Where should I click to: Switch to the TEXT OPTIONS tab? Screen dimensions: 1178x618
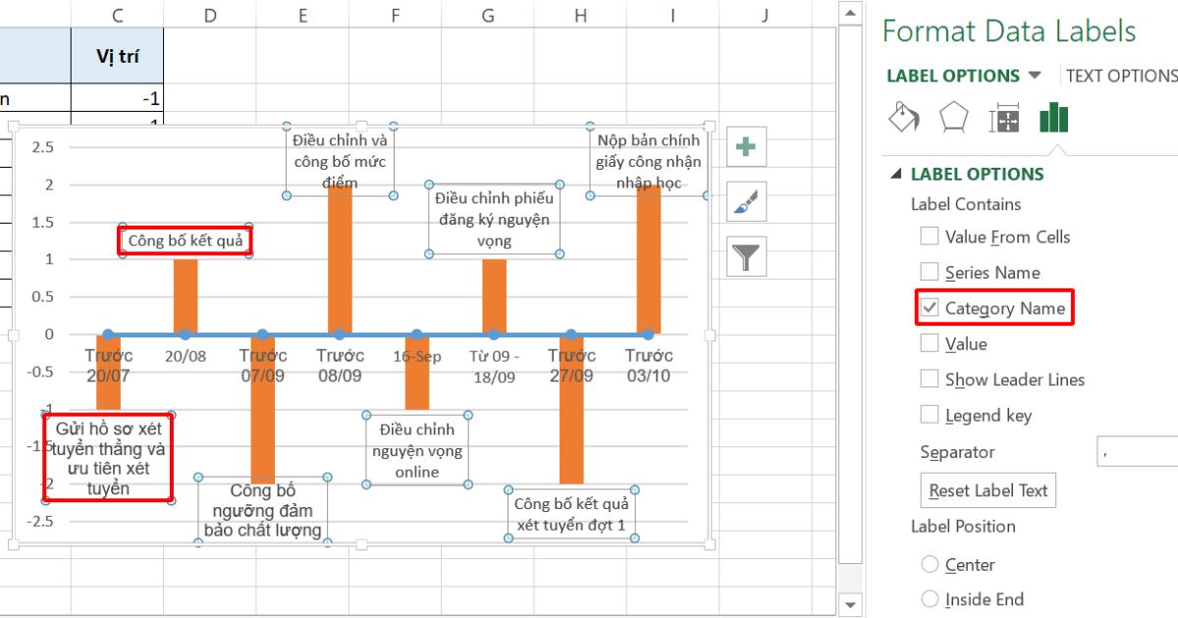point(1120,75)
